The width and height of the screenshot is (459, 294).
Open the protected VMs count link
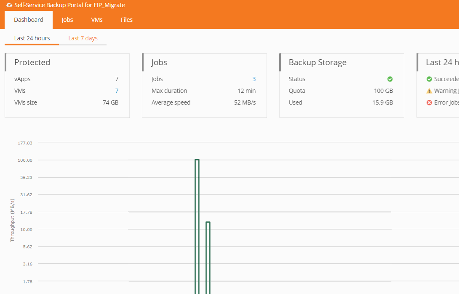117,91
